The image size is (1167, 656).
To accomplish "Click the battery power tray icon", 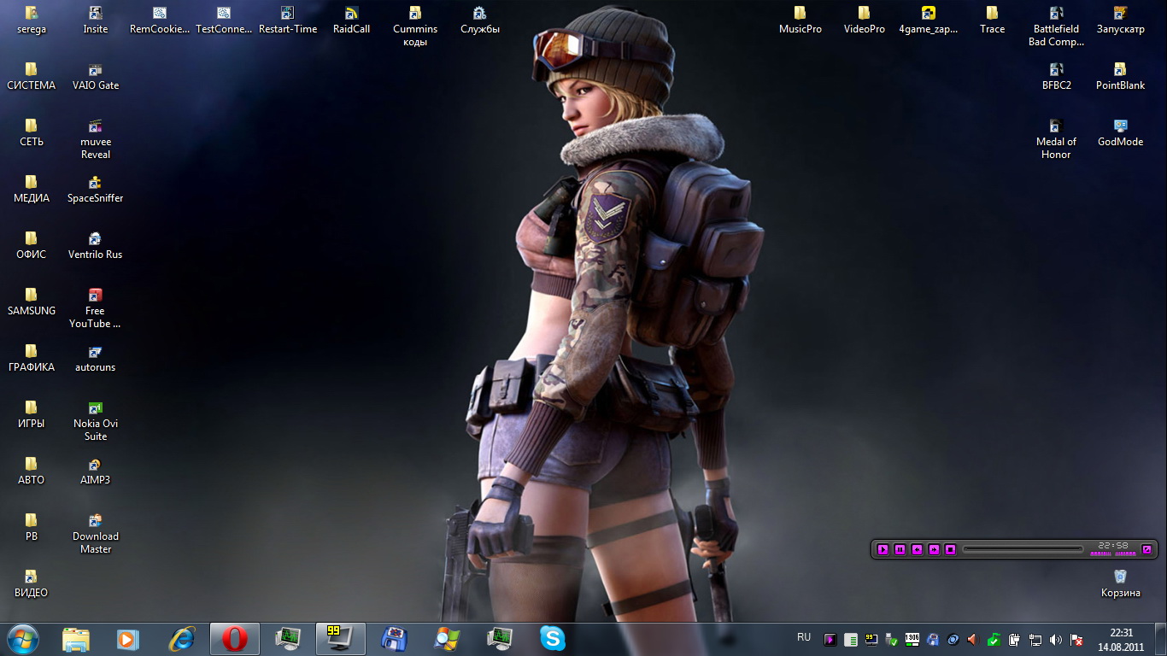I will pos(1015,640).
